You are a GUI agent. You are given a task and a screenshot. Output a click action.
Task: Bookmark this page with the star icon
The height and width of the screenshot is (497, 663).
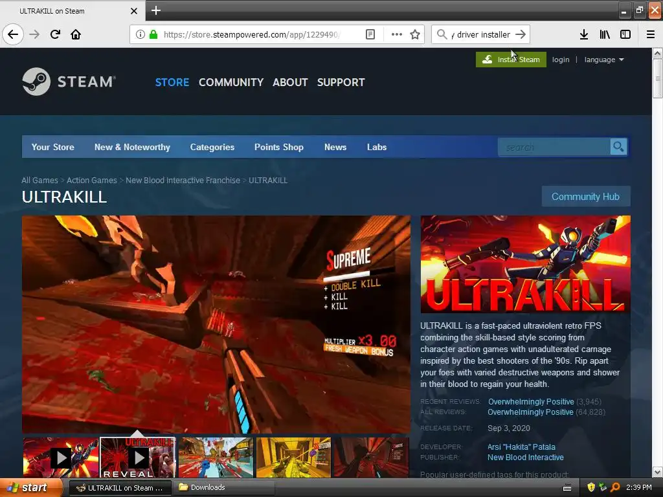pos(415,34)
